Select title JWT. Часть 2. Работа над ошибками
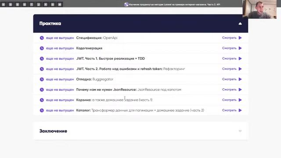The image size is (281, 158). coord(130,69)
